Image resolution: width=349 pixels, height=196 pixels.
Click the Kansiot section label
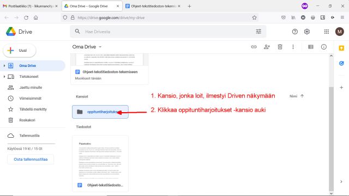coord(82,97)
